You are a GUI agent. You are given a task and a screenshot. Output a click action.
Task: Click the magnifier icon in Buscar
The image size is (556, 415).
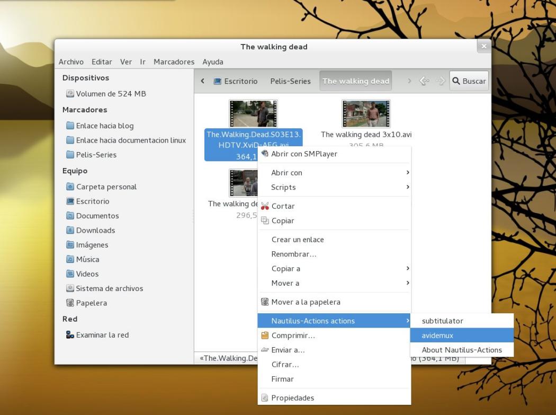tap(456, 81)
